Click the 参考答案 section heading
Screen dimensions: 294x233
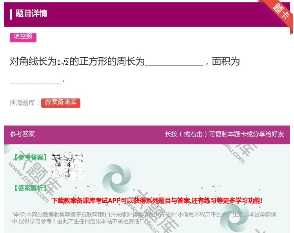22,134
